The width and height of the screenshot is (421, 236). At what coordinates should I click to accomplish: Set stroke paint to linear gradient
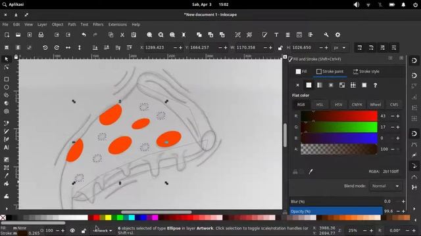coord(320,85)
